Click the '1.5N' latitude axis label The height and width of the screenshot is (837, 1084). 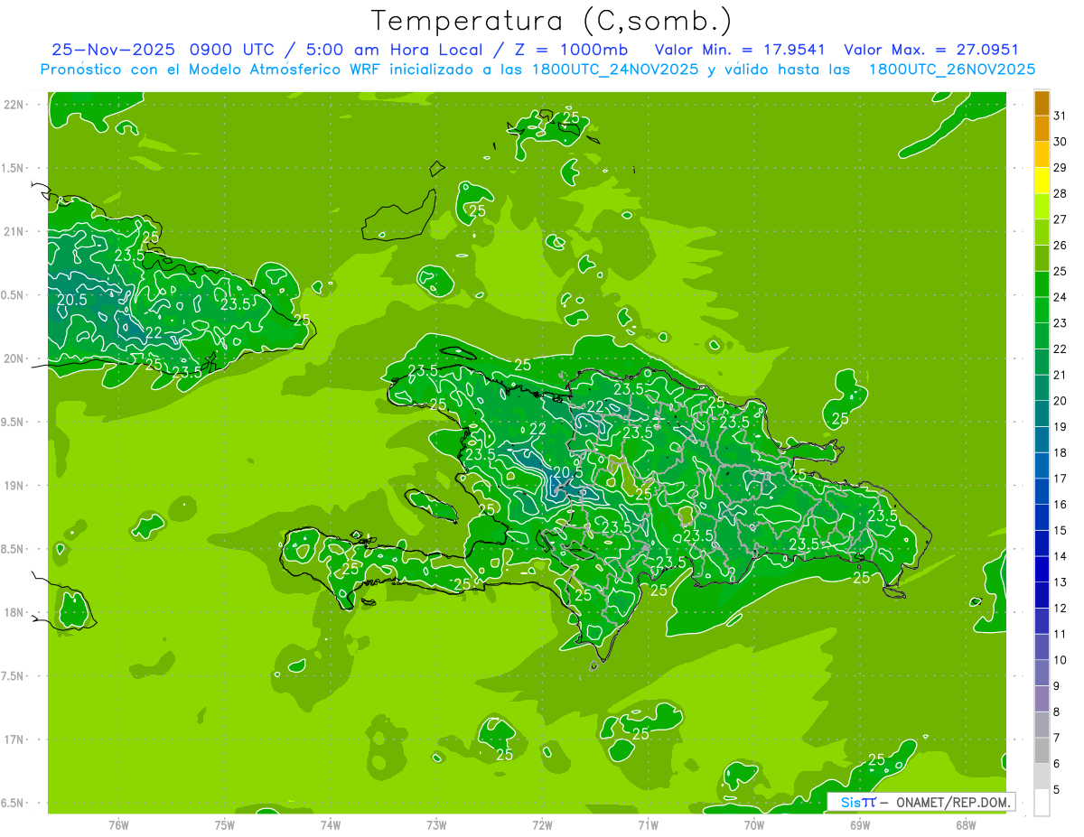tap(14, 168)
